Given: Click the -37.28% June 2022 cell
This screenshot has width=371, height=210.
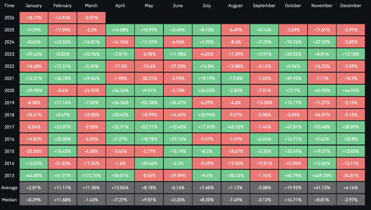Looking at the screenshot, I should [x=178, y=66].
